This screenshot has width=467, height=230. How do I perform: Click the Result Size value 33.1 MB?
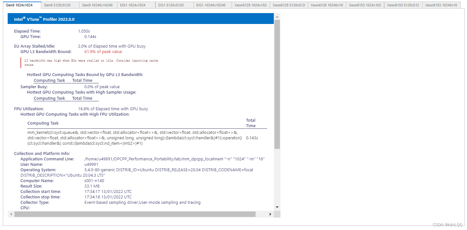[92, 186]
